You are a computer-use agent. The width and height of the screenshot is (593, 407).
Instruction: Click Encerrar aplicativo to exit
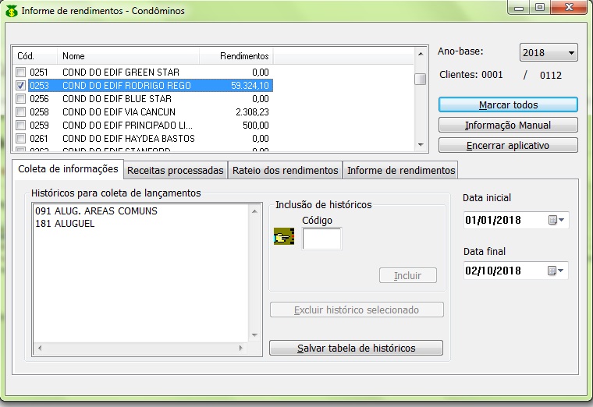(508, 145)
